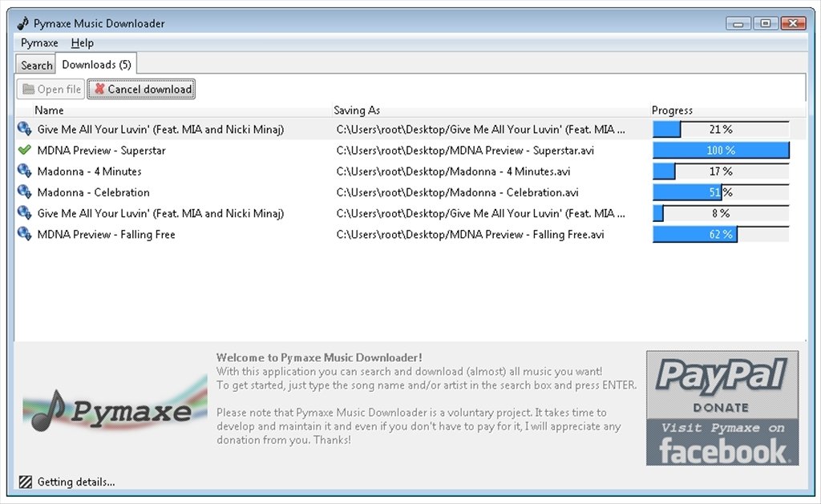Maximize the Pymaxe window
The image size is (821, 504).
pyautogui.click(x=766, y=23)
